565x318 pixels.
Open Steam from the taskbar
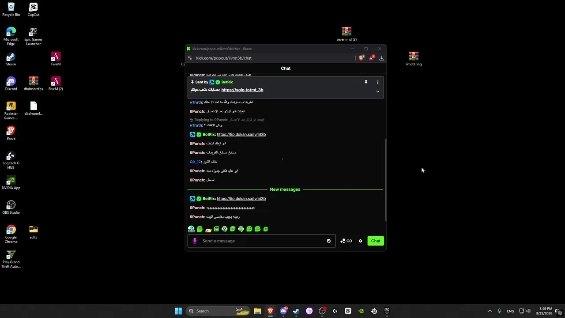pos(296,311)
